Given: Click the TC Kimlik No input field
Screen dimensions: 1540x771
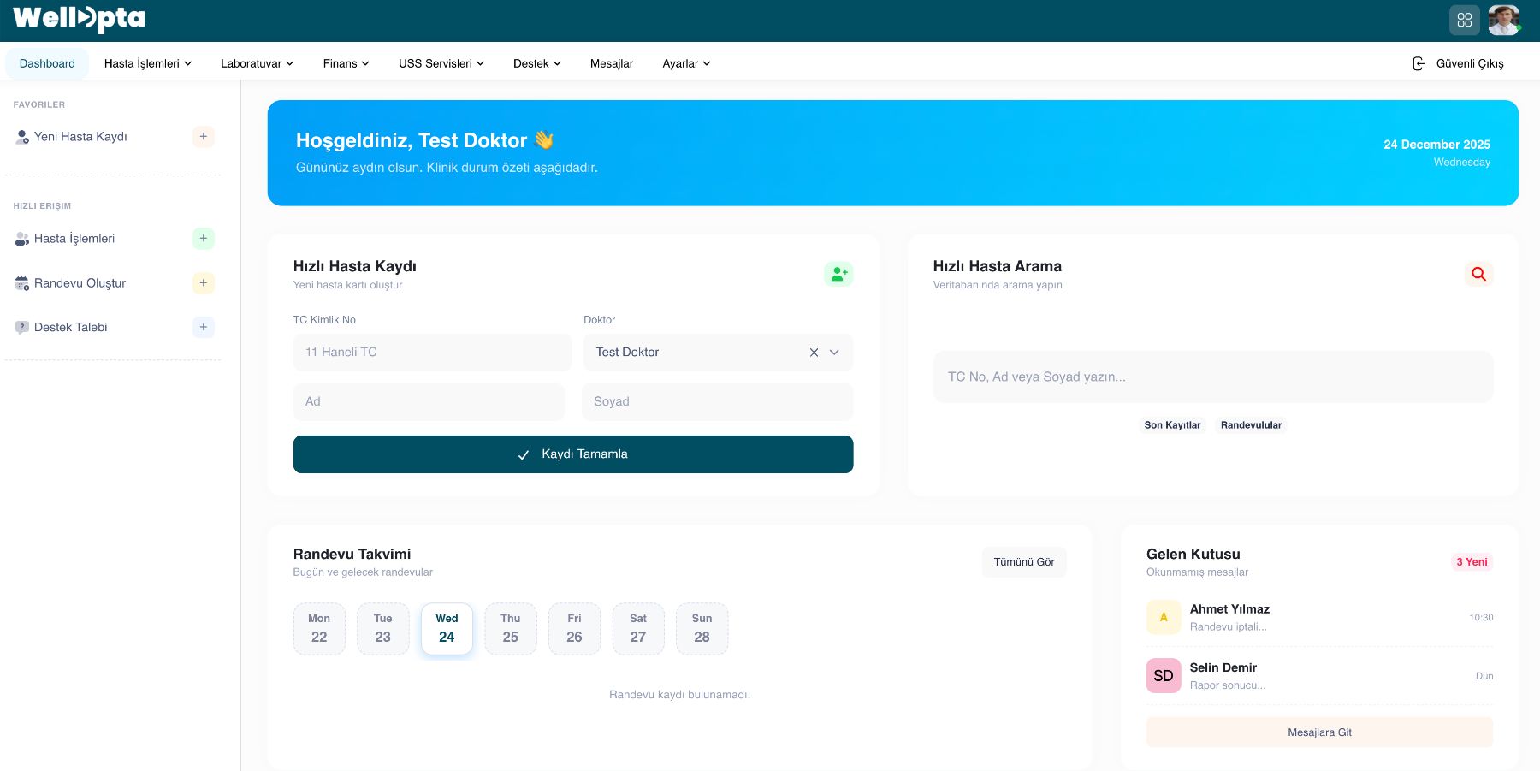Looking at the screenshot, I should click(432, 353).
